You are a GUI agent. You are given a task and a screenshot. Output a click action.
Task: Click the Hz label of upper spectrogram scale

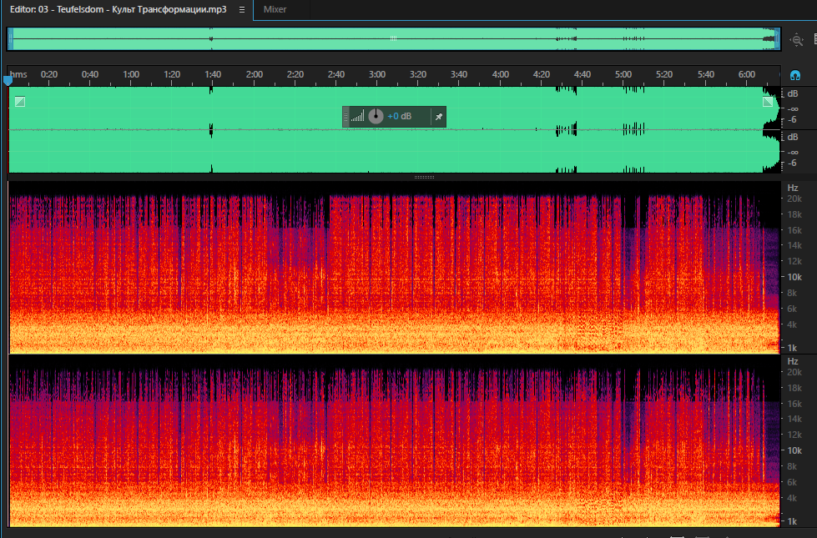coord(793,188)
